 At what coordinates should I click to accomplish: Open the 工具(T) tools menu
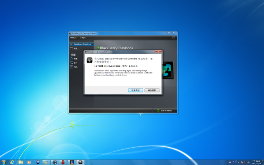click(82, 38)
